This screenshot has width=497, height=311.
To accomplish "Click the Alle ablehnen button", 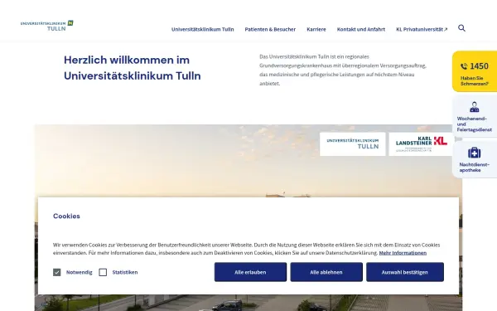I will [x=326, y=272].
